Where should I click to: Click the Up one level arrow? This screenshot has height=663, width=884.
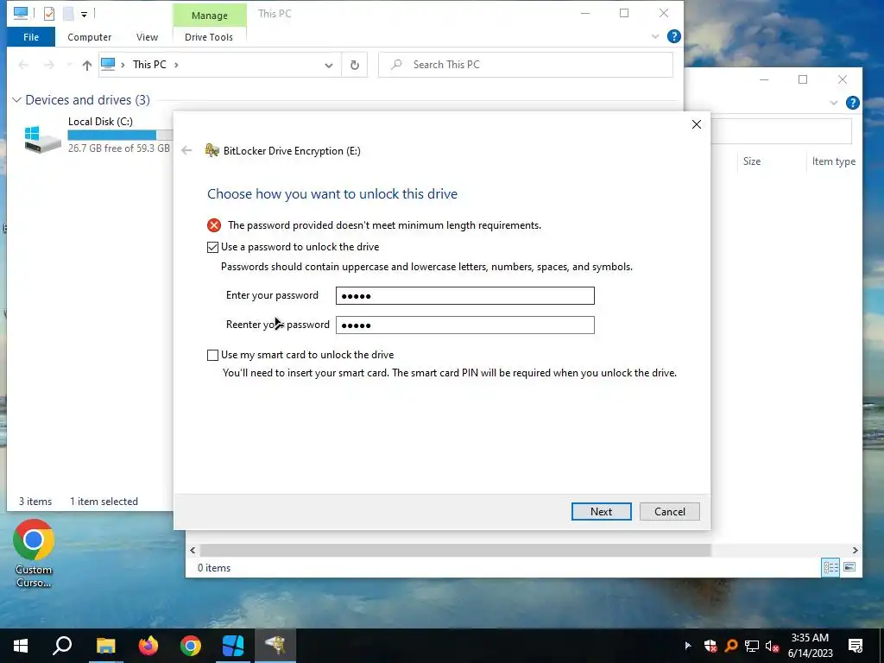coord(87,65)
